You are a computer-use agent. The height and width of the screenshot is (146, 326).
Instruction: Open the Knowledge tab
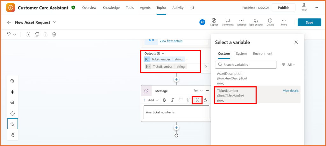(x=111, y=8)
